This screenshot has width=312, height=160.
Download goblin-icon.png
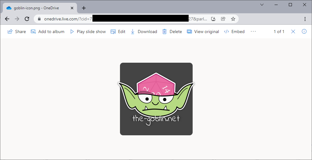pyautogui.click(x=144, y=32)
